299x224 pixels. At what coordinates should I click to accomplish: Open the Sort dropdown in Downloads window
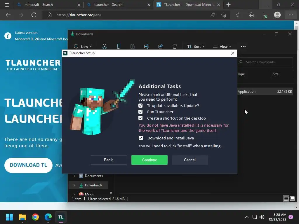pyautogui.click(x=196, y=46)
